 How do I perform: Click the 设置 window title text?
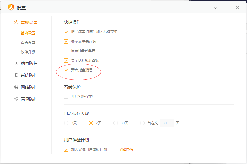point(21,8)
